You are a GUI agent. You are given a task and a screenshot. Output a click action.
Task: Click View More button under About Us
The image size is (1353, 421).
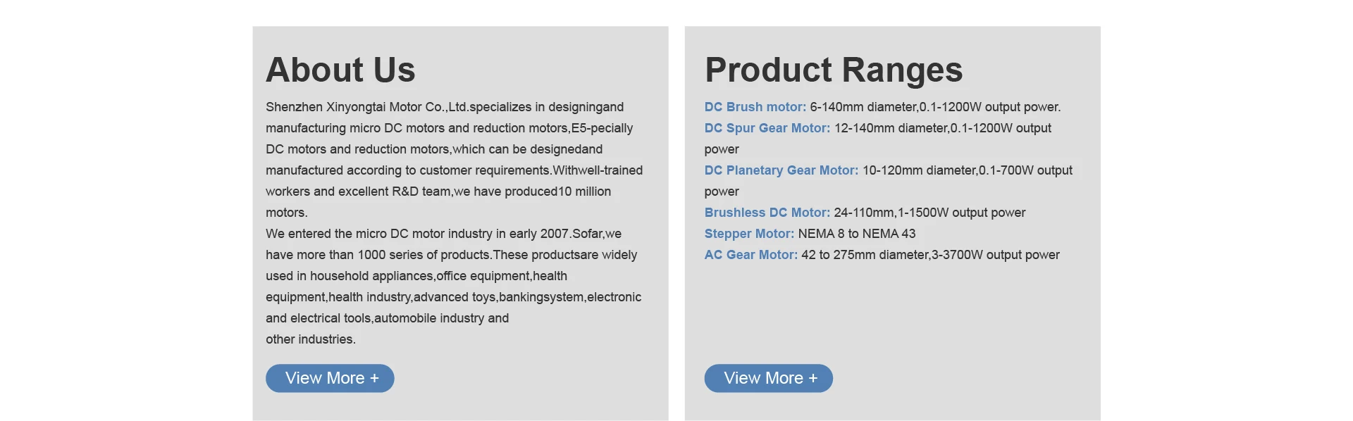pyautogui.click(x=330, y=378)
